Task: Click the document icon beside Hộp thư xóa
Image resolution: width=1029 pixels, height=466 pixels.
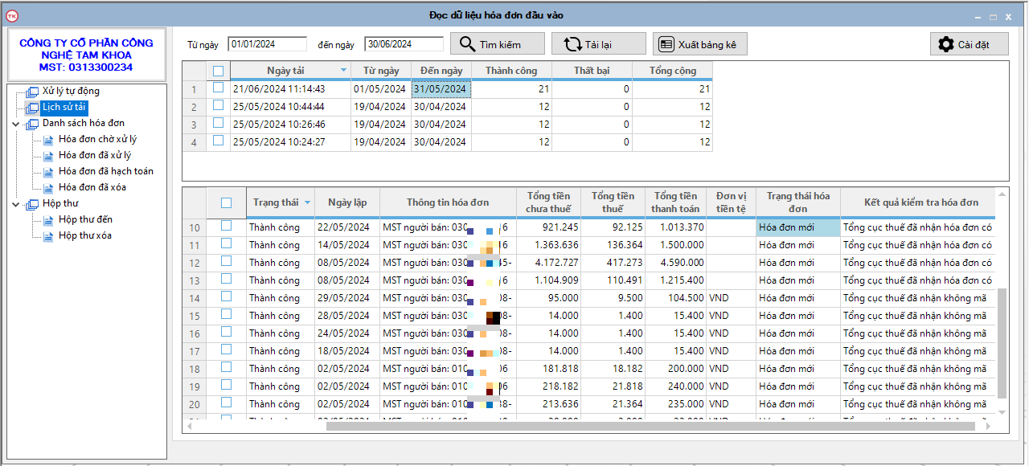Action: [x=48, y=236]
